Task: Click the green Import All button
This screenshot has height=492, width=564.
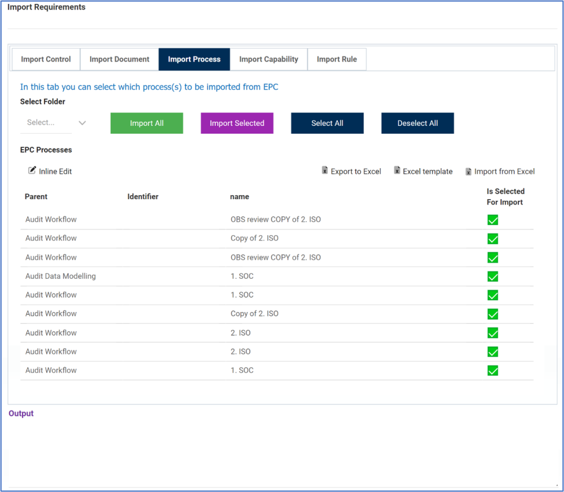Action: pos(147,123)
